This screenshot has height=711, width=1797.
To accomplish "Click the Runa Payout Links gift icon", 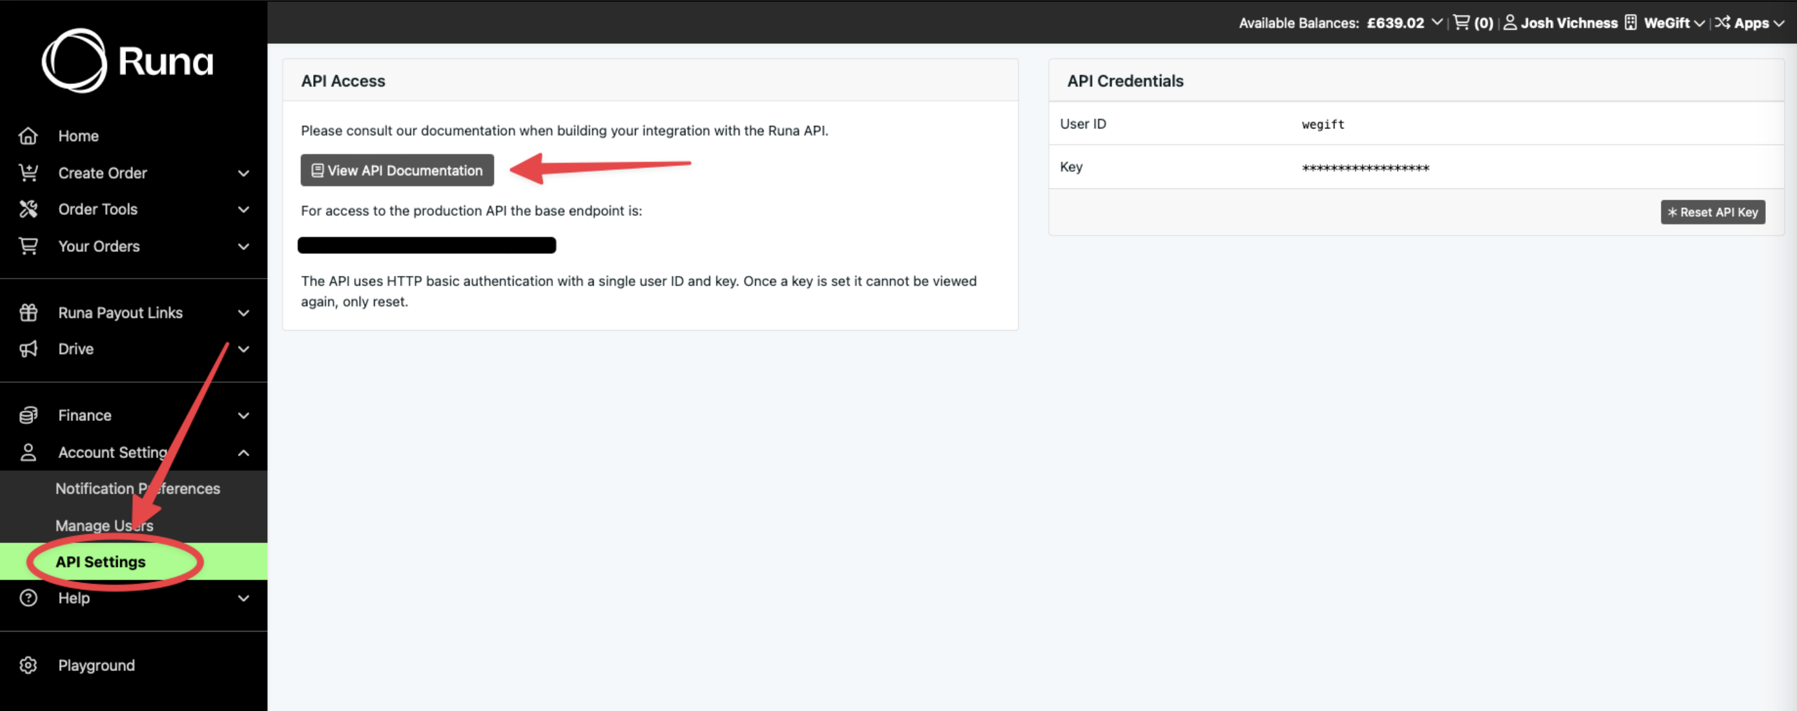I will (28, 312).
